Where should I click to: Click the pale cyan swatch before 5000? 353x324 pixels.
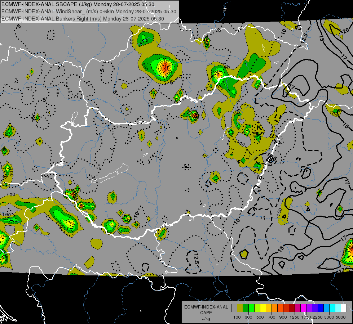click(338, 308)
